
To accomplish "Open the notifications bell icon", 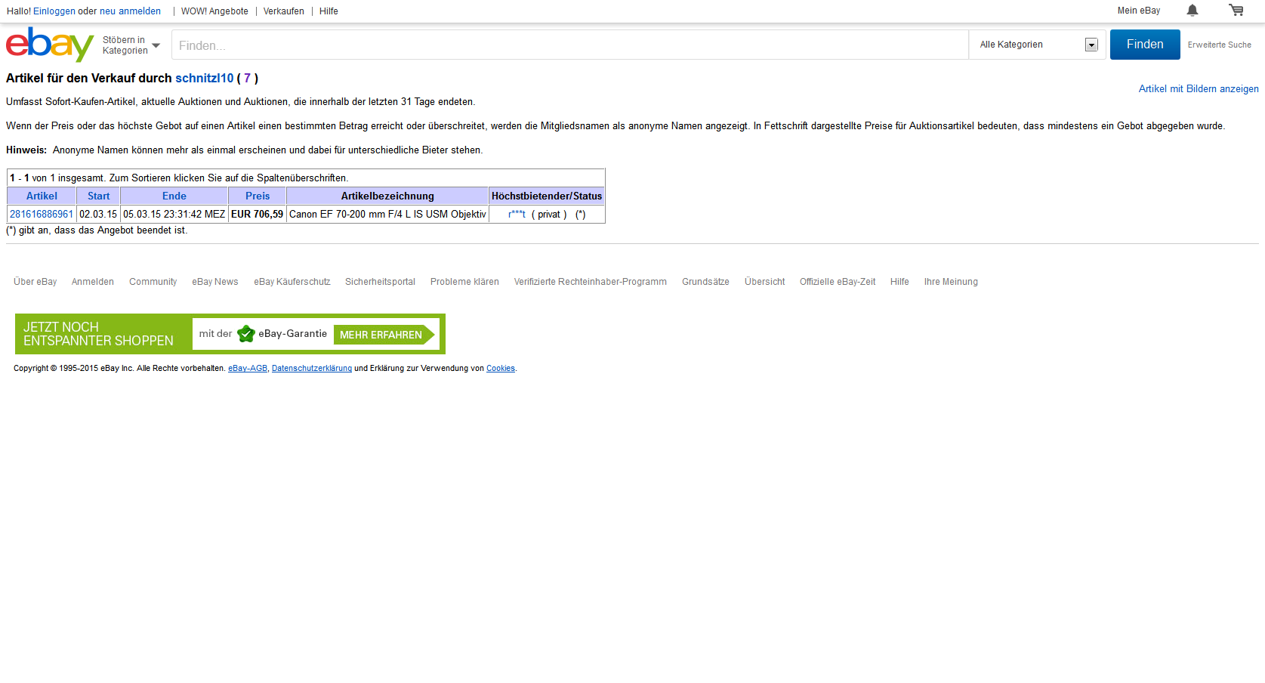I will 1192,11.
